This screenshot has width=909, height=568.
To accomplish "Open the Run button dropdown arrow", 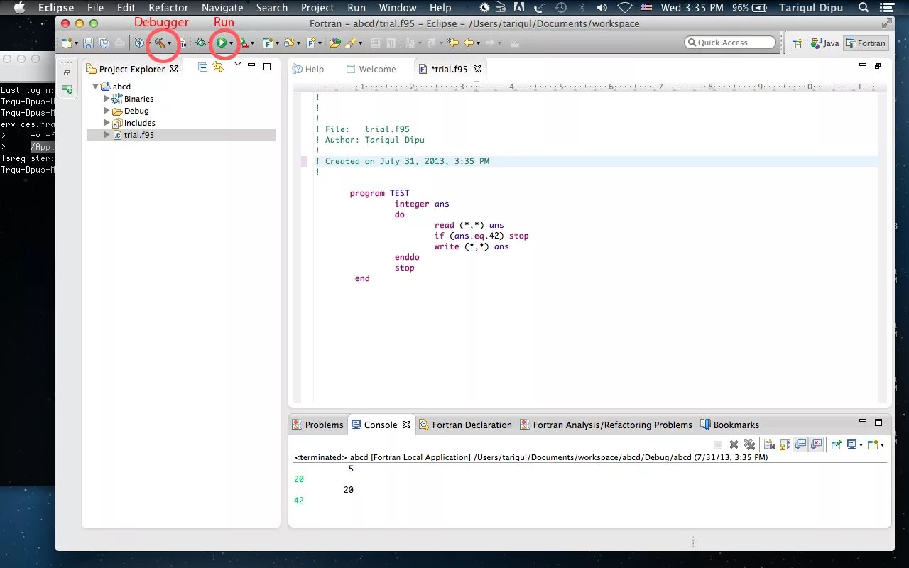I will [x=231, y=44].
